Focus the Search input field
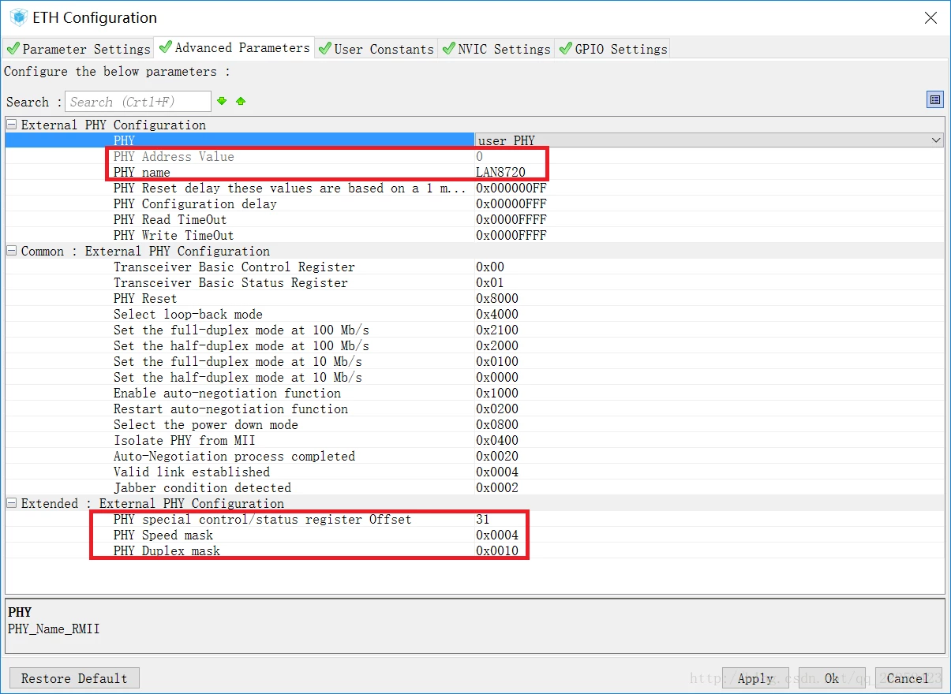The image size is (951, 694). pyautogui.click(x=138, y=101)
